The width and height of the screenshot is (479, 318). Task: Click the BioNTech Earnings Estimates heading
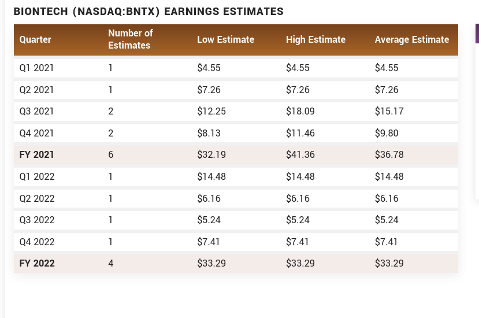[x=148, y=12]
